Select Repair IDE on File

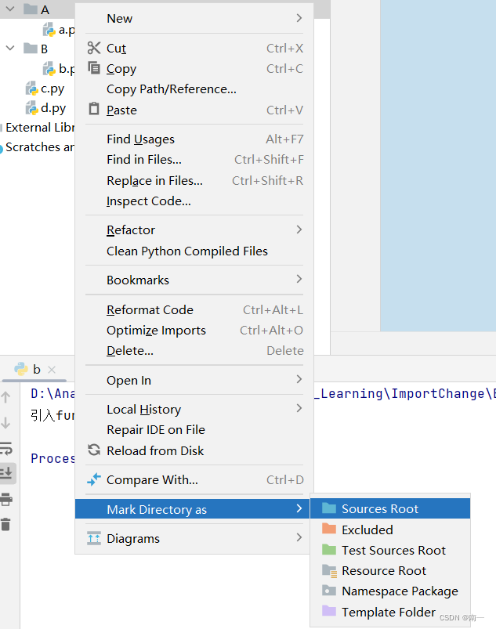(194, 429)
